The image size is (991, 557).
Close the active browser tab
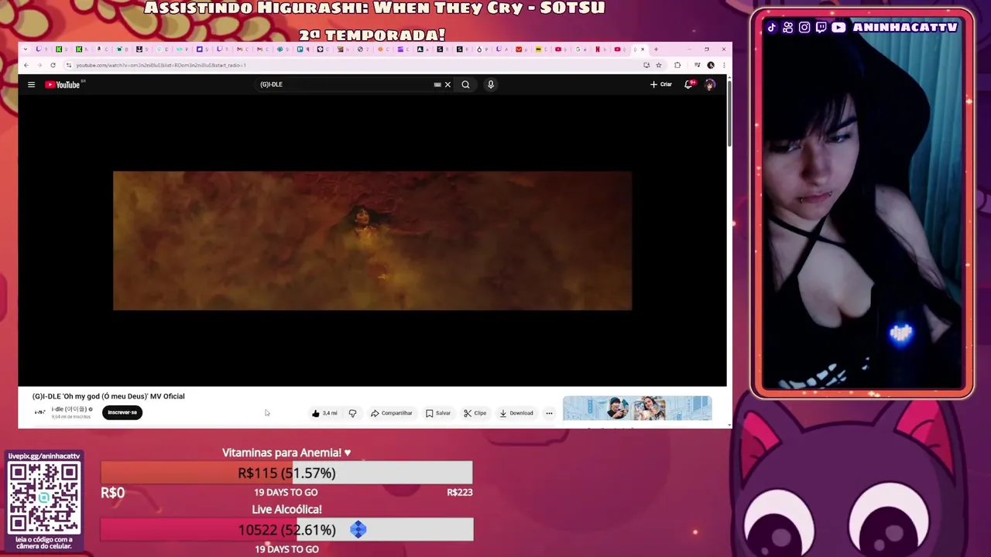642,50
